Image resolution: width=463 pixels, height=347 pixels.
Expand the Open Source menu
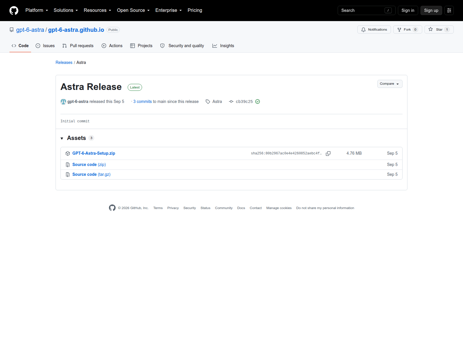tap(133, 10)
